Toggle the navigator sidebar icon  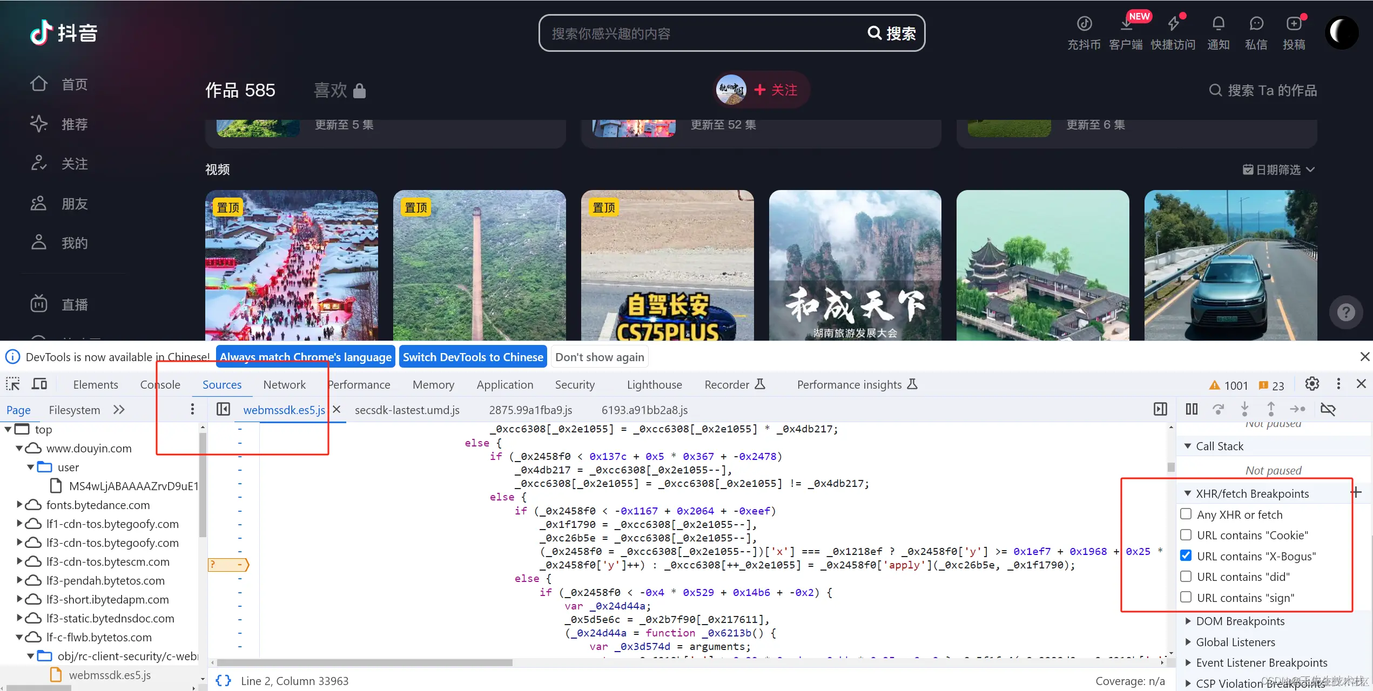pos(223,409)
